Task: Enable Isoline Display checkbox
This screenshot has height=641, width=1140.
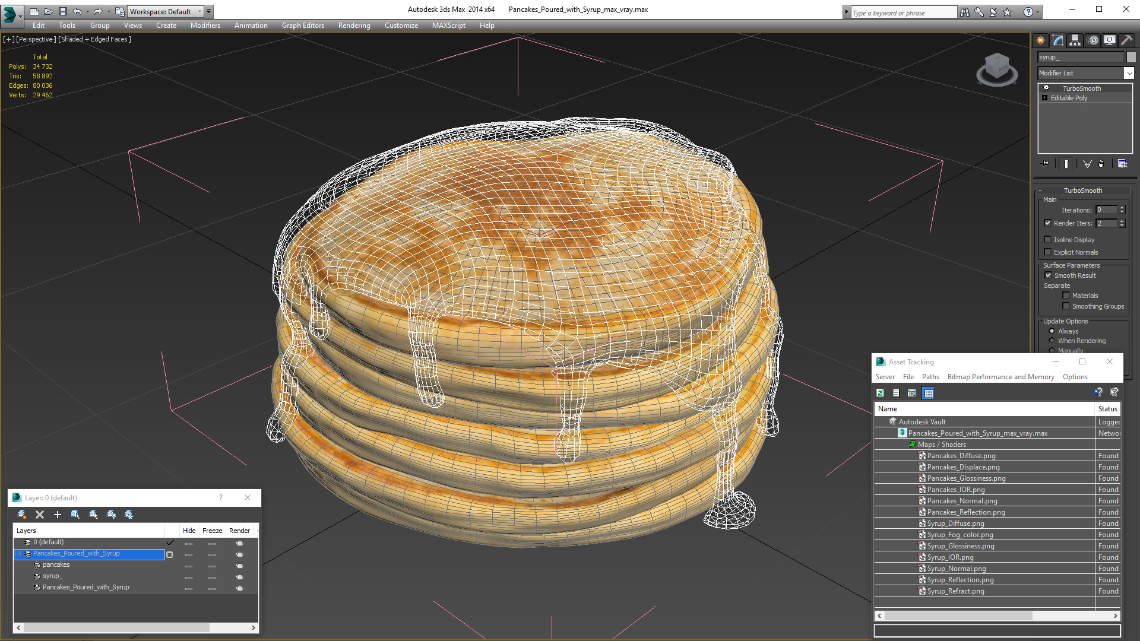Action: click(x=1048, y=240)
